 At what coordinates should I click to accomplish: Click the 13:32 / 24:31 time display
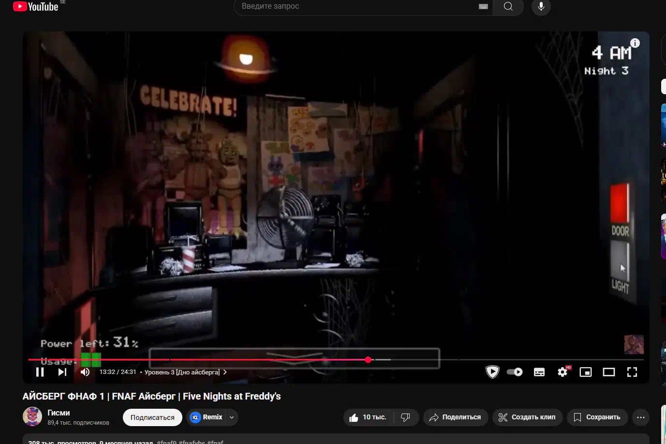coord(118,372)
